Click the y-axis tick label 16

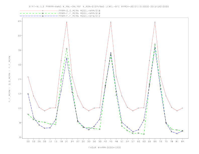(x=19, y=65)
